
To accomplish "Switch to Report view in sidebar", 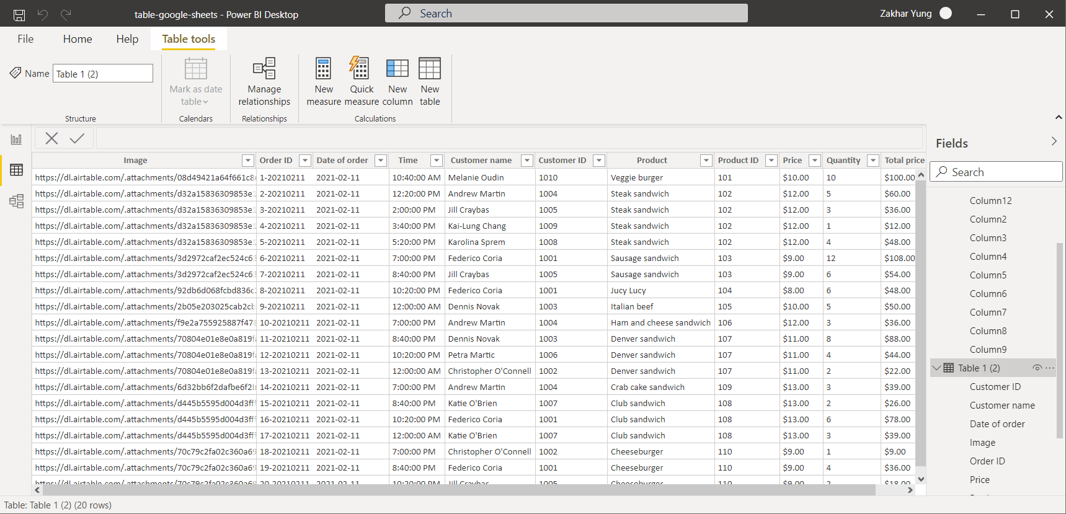I will [16, 139].
